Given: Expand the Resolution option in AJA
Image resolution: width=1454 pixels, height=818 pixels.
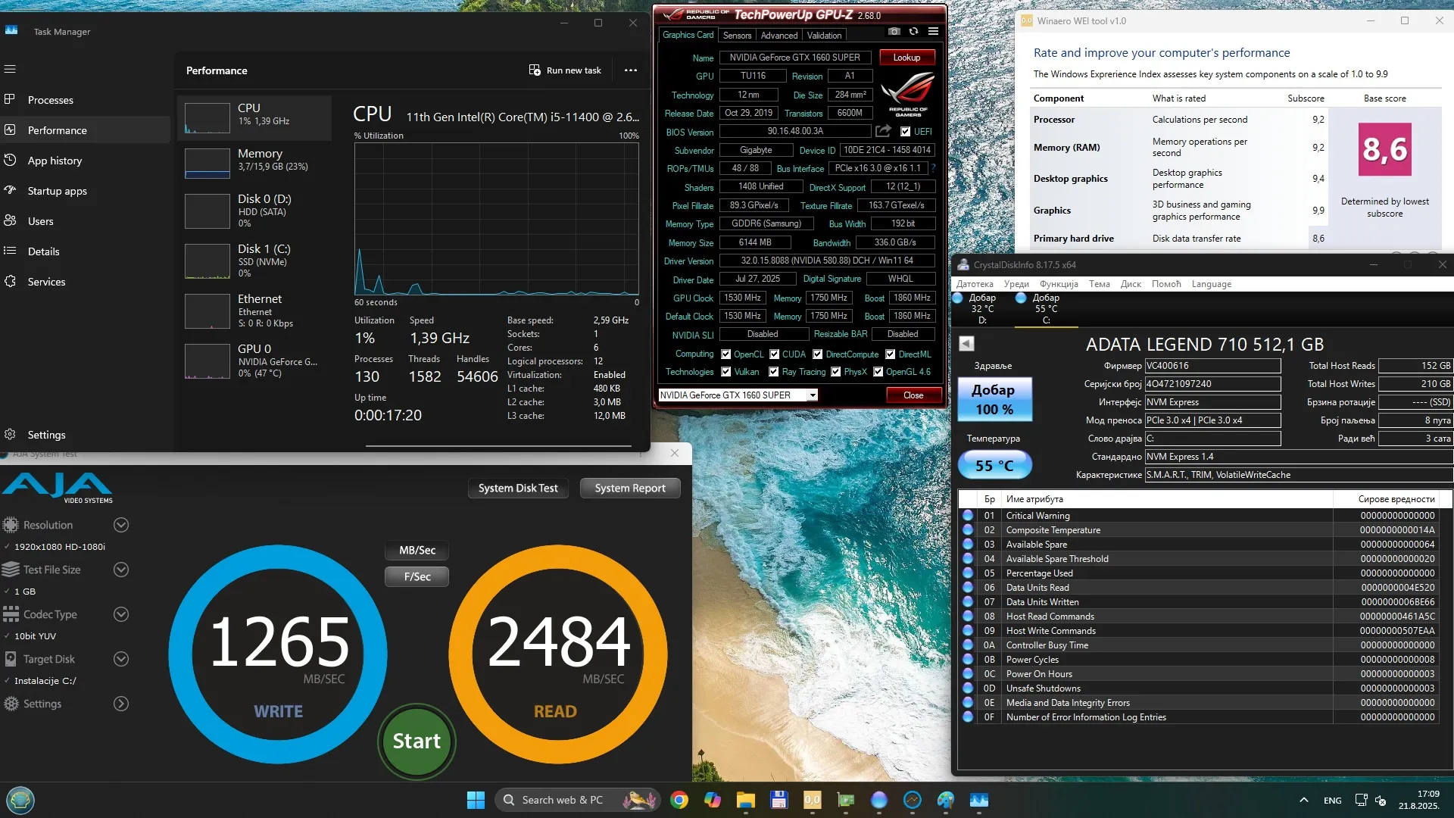Looking at the screenshot, I should pyautogui.click(x=120, y=525).
